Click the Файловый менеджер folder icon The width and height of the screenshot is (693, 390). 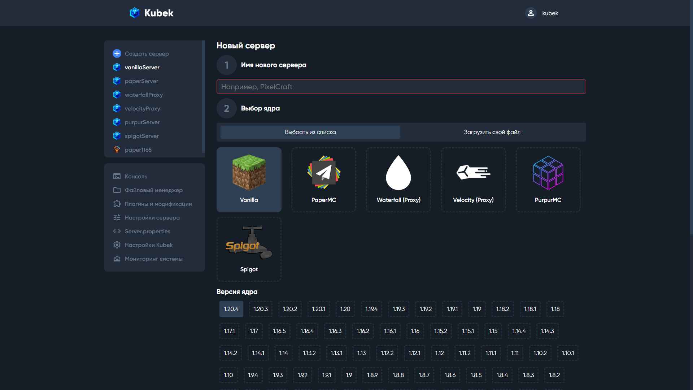[x=117, y=190]
